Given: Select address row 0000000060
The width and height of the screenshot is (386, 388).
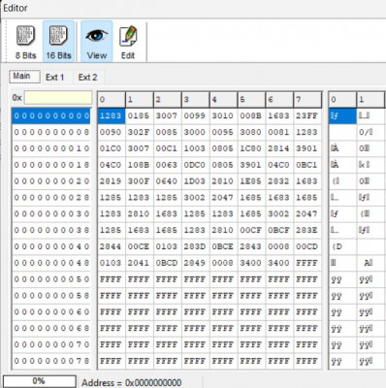Looking at the screenshot, I should pyautogui.click(x=51, y=311).
